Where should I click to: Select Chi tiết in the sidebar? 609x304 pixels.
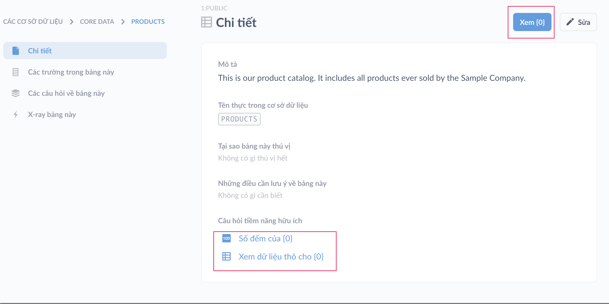pos(40,50)
